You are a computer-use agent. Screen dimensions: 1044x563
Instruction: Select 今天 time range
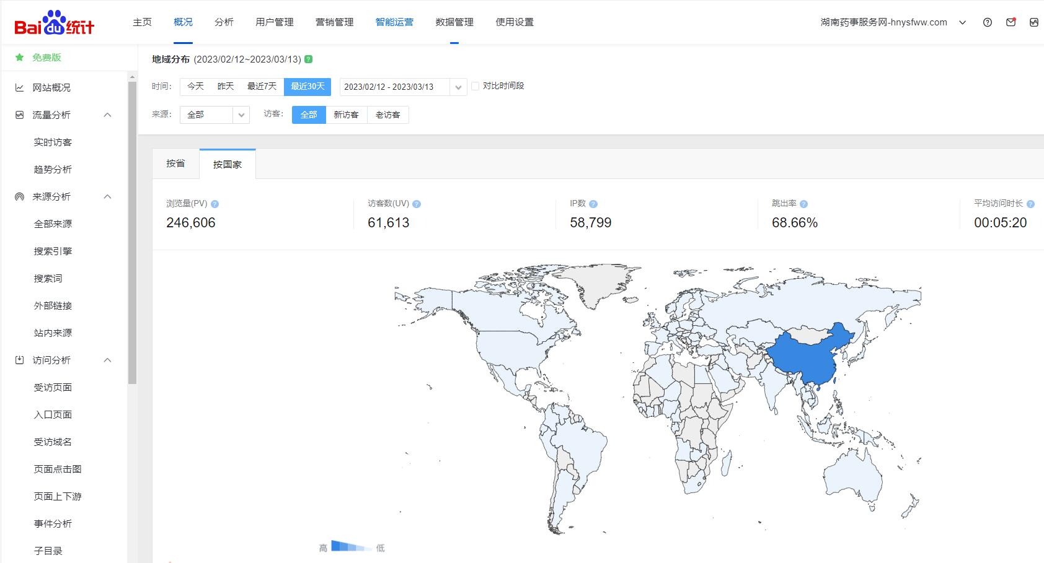(x=195, y=87)
